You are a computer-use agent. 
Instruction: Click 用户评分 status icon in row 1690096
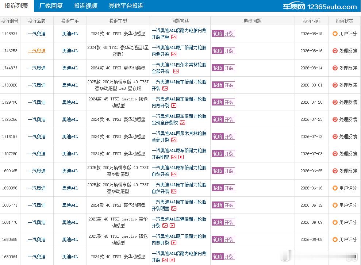tap(335, 188)
